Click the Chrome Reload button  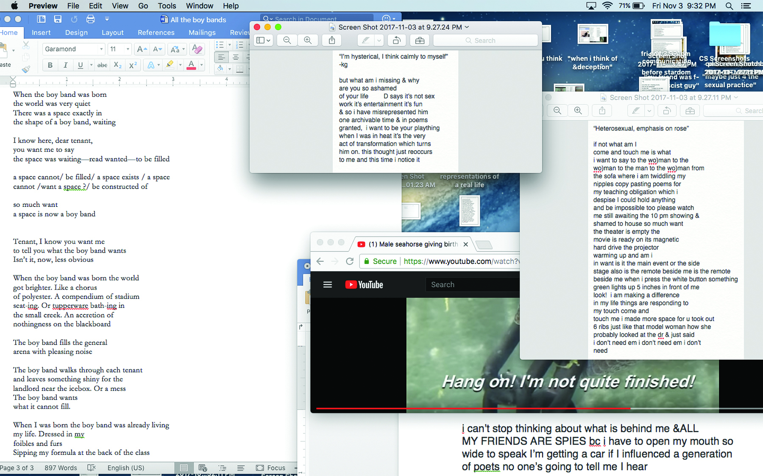[x=350, y=261]
